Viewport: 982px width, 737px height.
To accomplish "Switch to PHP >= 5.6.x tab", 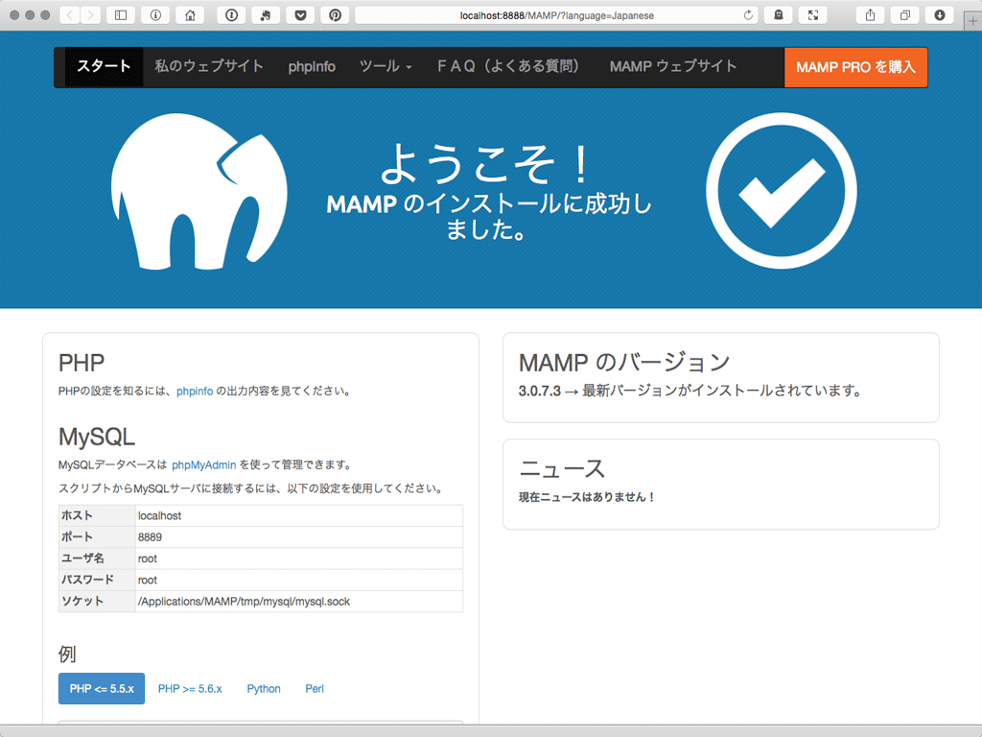I will click(x=190, y=689).
